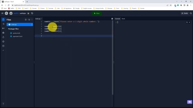Image resolution: width=193 pixels, height=108 pixels.
Task: Open the help question mark icon
Action: (x=3, y=104)
